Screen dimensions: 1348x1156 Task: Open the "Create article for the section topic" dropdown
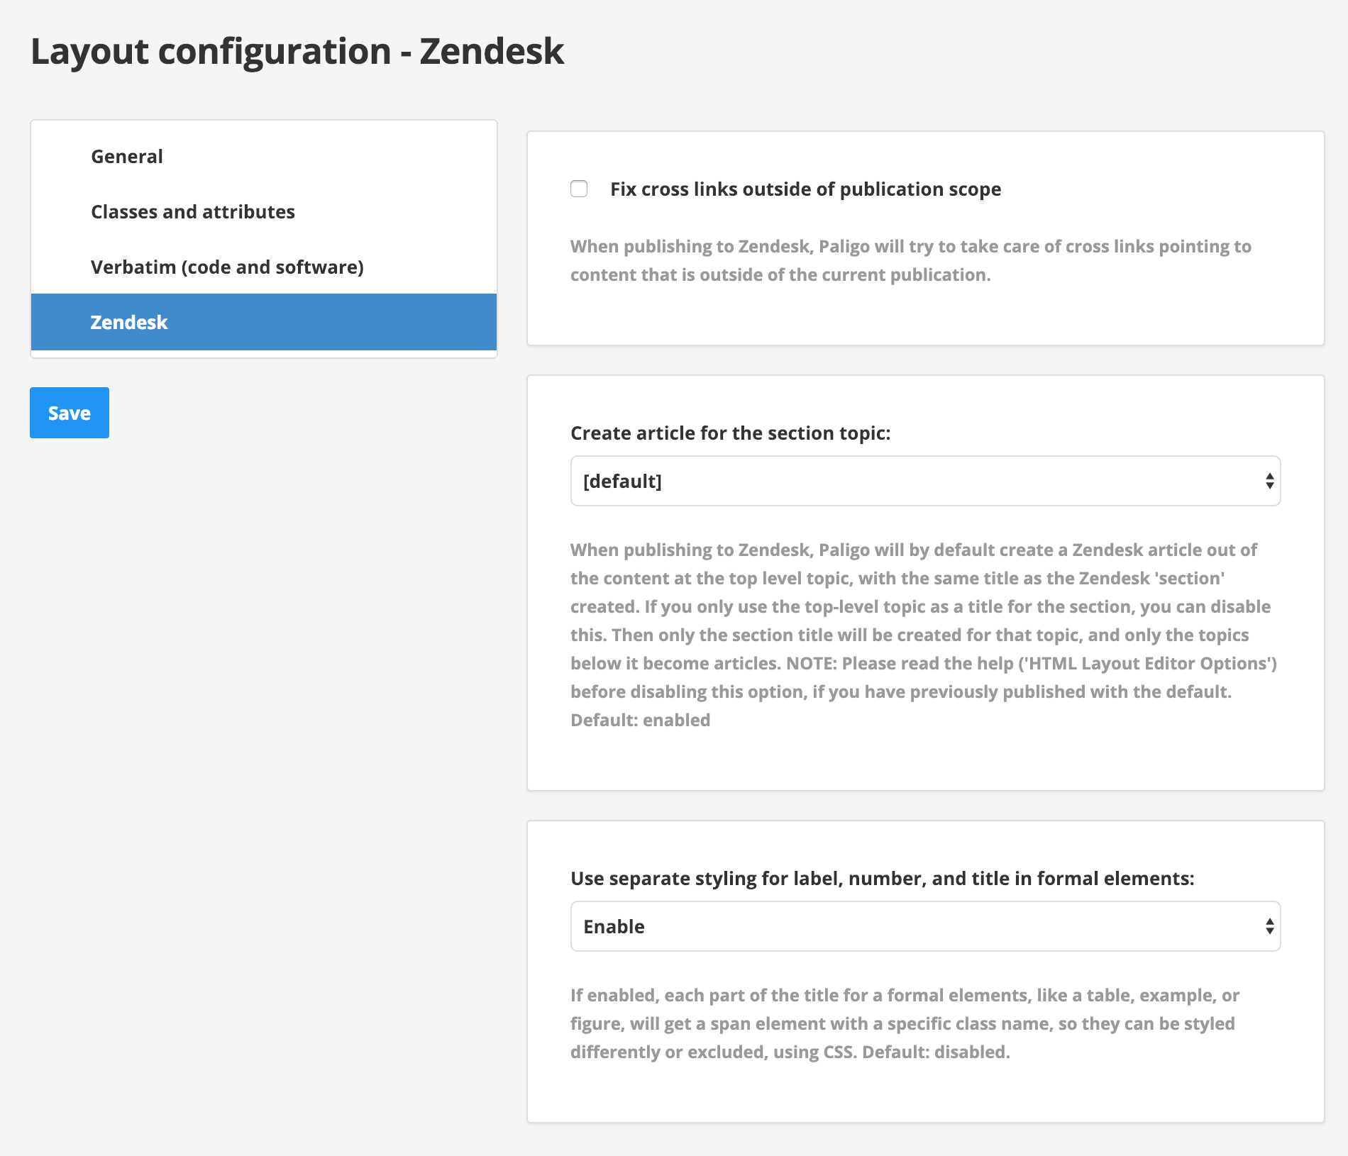point(922,481)
